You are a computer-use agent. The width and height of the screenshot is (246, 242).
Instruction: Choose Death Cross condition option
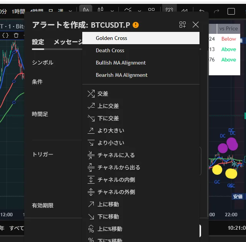pyautogui.click(x=110, y=50)
